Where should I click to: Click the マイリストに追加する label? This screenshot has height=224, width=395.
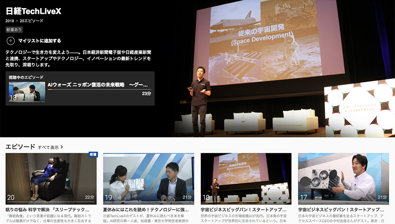pos(39,41)
